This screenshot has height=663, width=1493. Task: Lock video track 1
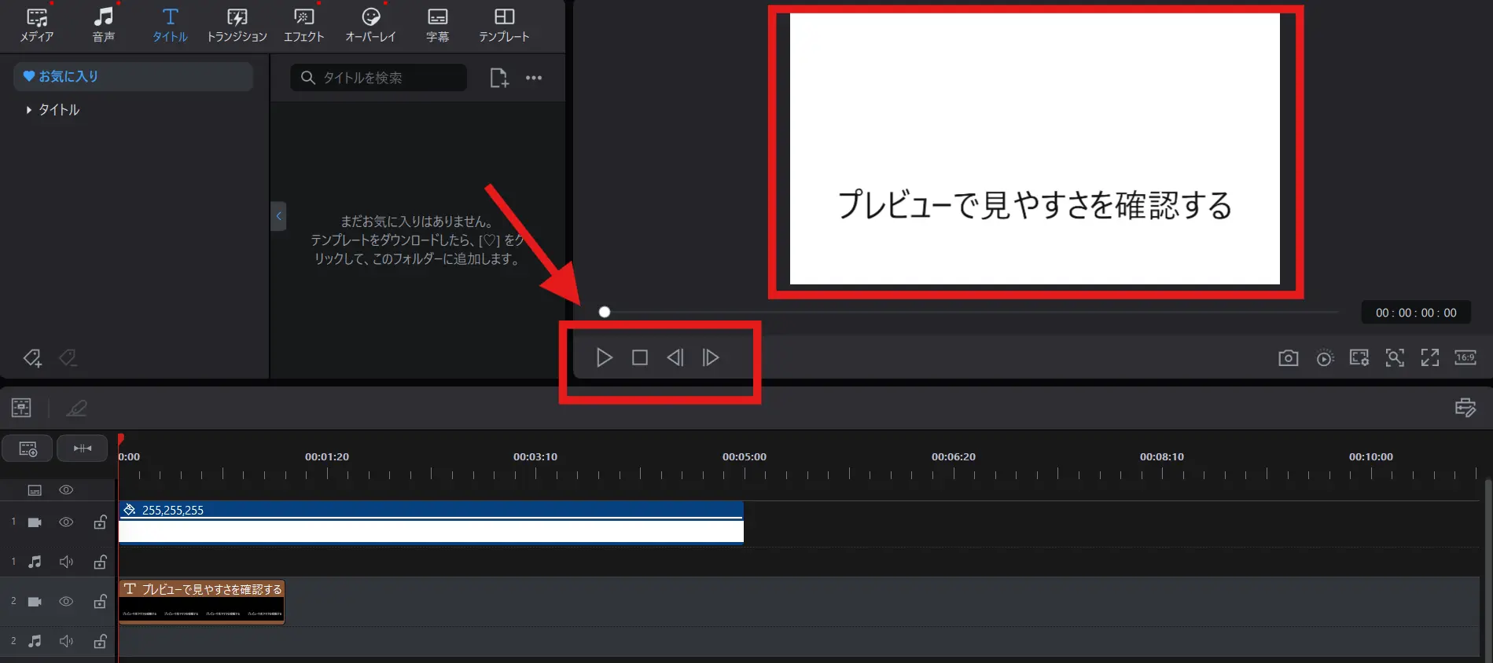[100, 522]
